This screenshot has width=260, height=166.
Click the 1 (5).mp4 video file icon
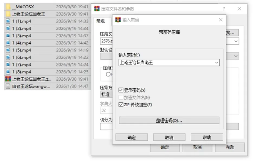point(8,50)
